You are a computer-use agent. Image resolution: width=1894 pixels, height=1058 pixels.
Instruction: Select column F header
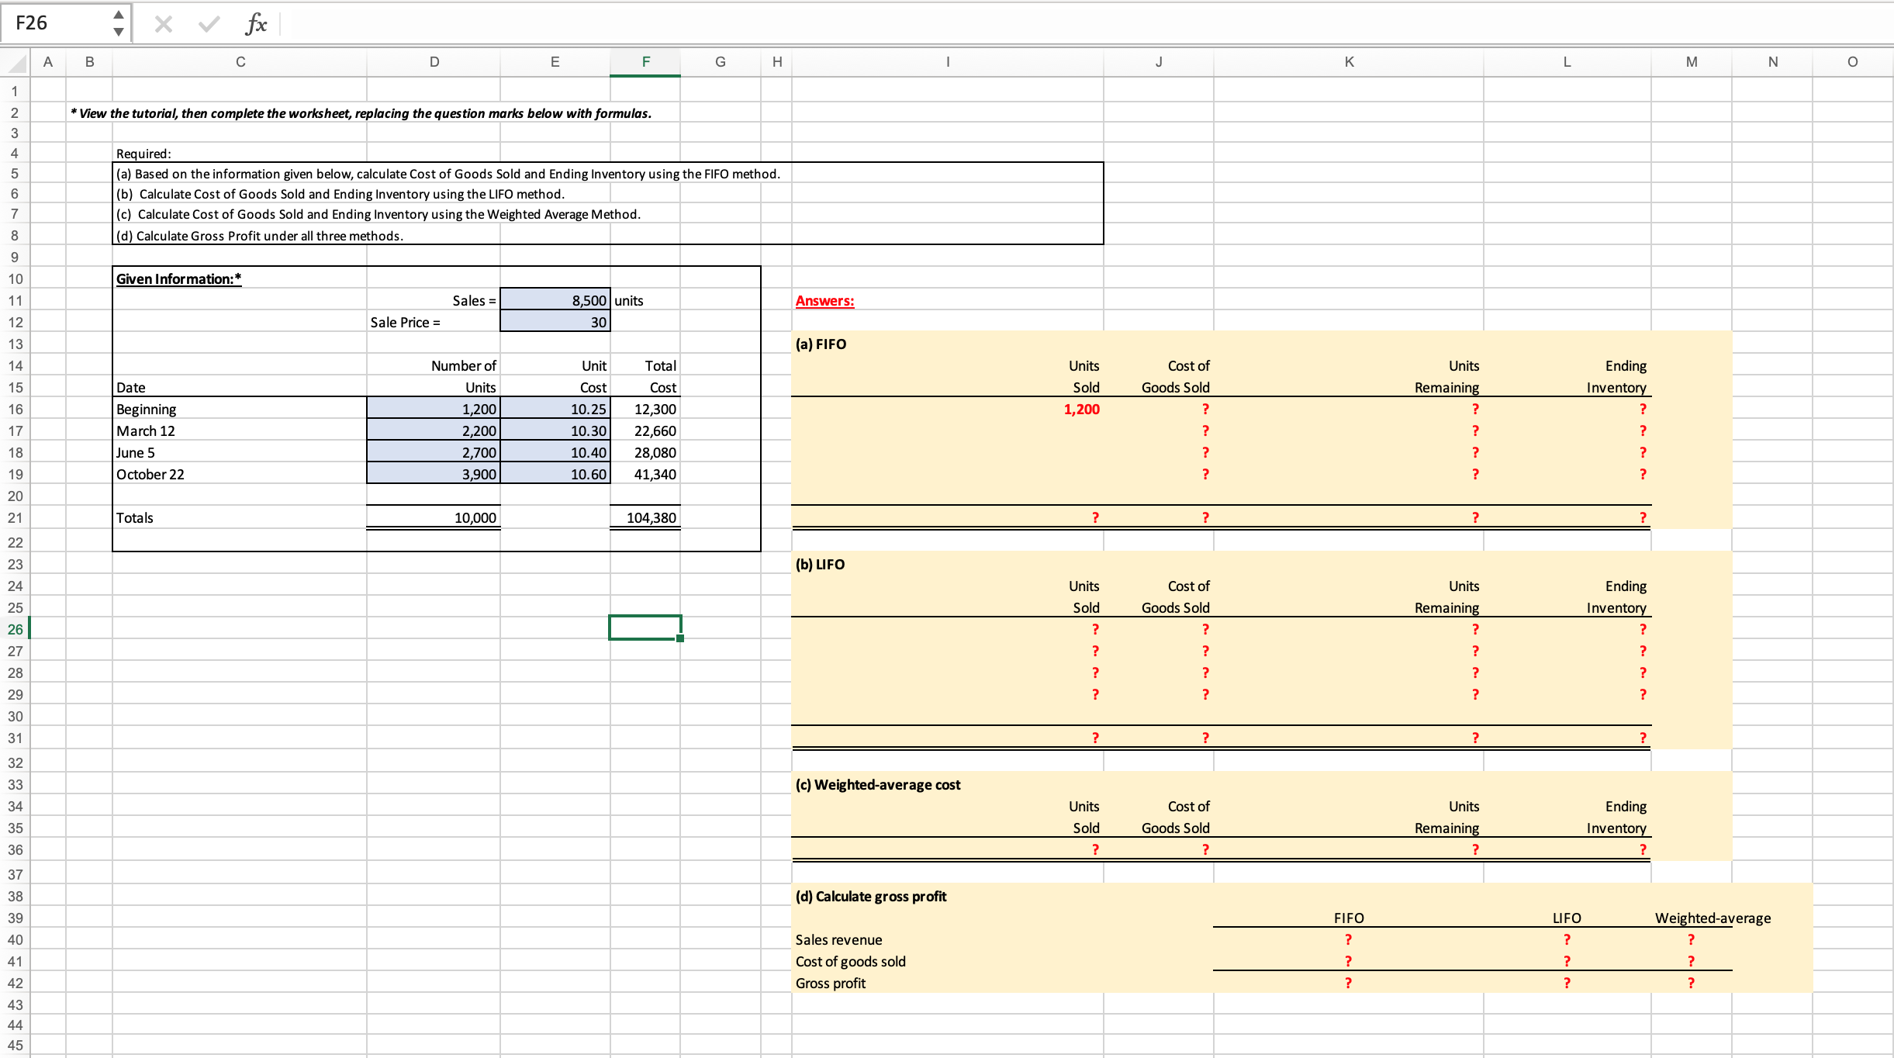(x=645, y=62)
